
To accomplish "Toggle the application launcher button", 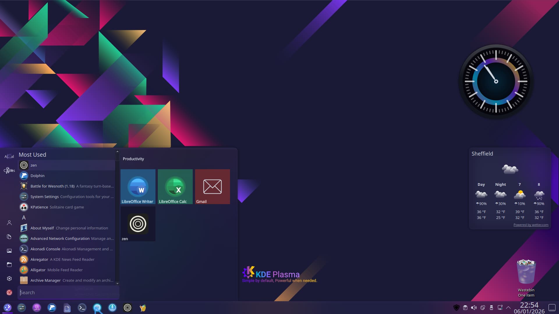I will point(8,308).
